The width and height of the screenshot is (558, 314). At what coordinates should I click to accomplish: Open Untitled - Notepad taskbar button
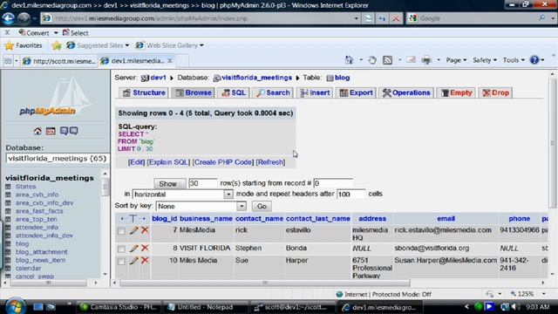click(205, 307)
